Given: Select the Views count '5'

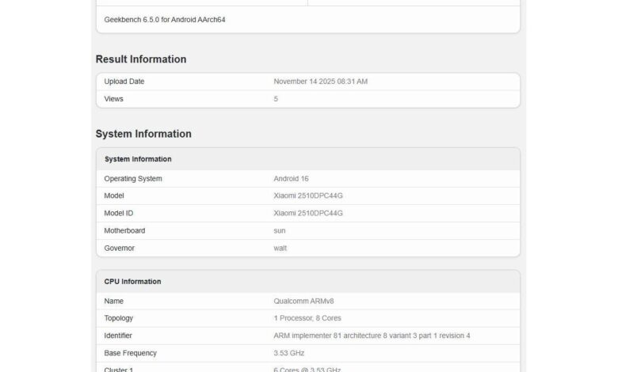Looking at the screenshot, I should point(276,99).
